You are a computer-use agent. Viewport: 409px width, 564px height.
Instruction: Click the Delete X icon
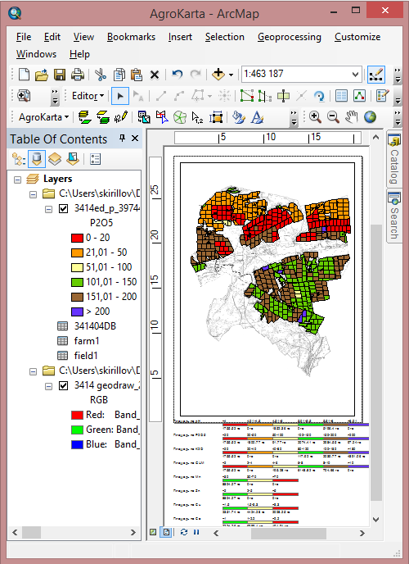click(x=155, y=75)
